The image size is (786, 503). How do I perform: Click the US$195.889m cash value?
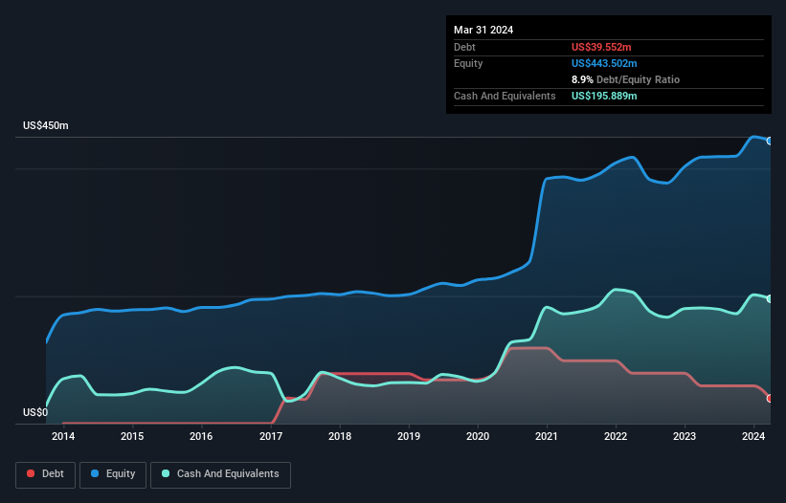click(x=604, y=96)
